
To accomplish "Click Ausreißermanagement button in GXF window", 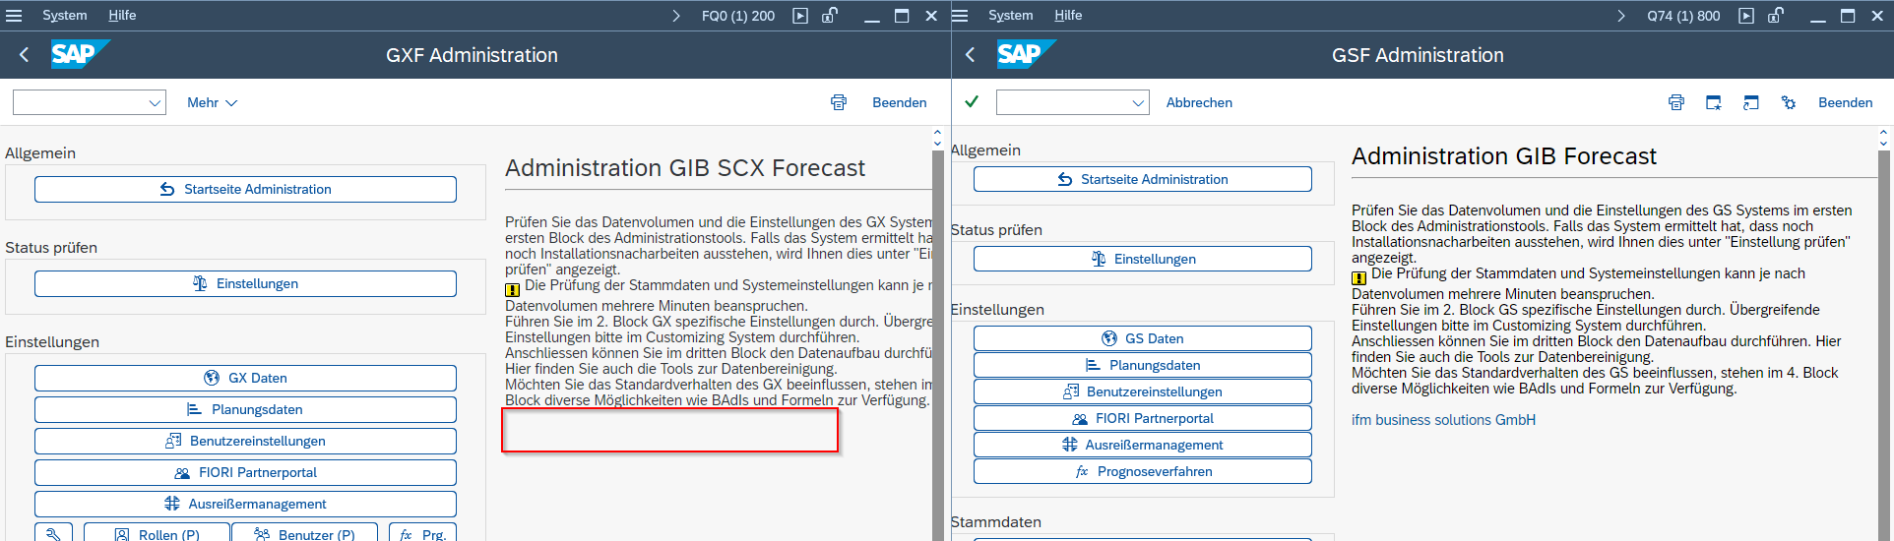I will 245,504.
